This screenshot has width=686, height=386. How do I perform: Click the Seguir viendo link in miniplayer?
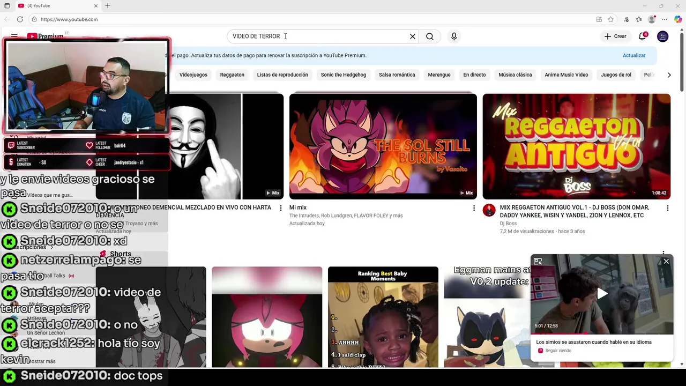(558, 351)
